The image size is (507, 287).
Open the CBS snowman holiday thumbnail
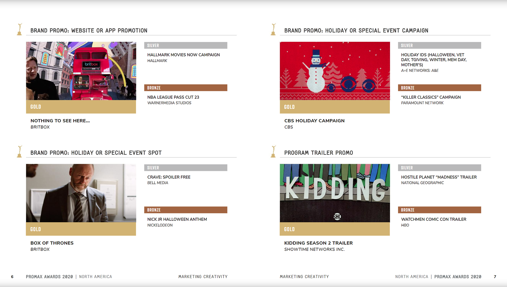click(x=335, y=71)
